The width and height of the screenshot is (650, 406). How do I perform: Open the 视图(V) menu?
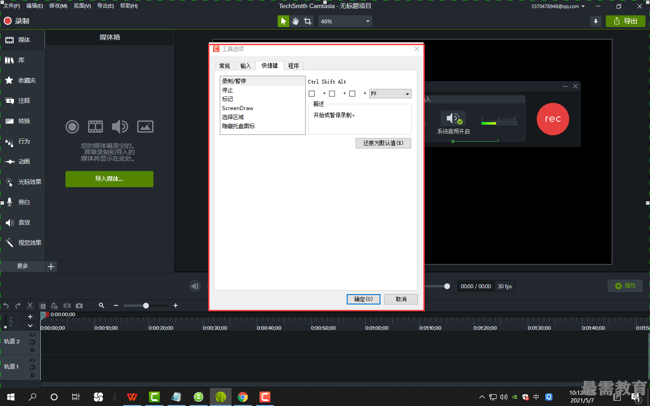pyautogui.click(x=82, y=6)
